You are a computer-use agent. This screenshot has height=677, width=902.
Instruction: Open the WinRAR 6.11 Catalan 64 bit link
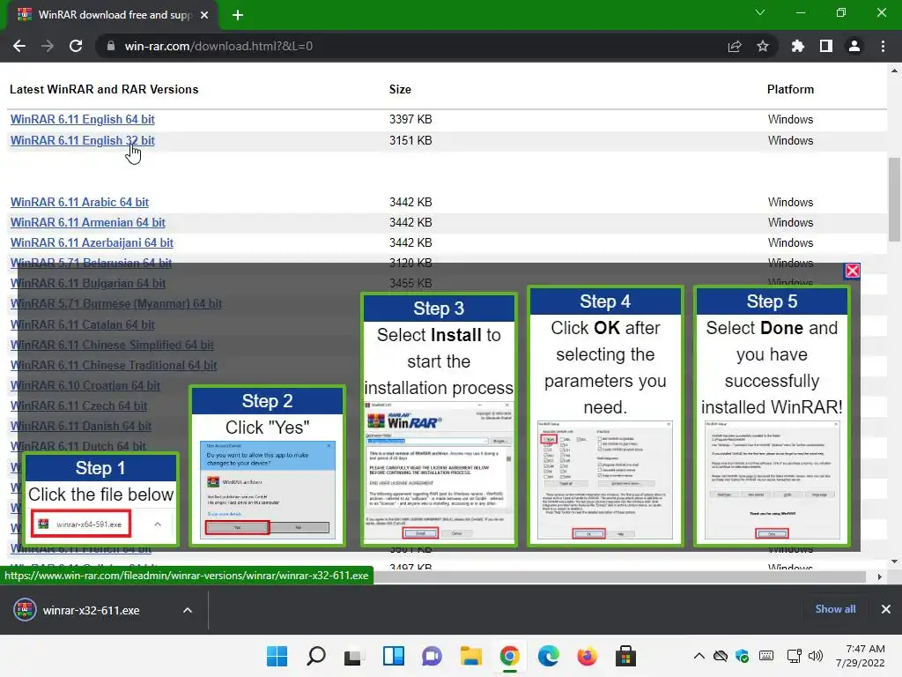pos(82,324)
